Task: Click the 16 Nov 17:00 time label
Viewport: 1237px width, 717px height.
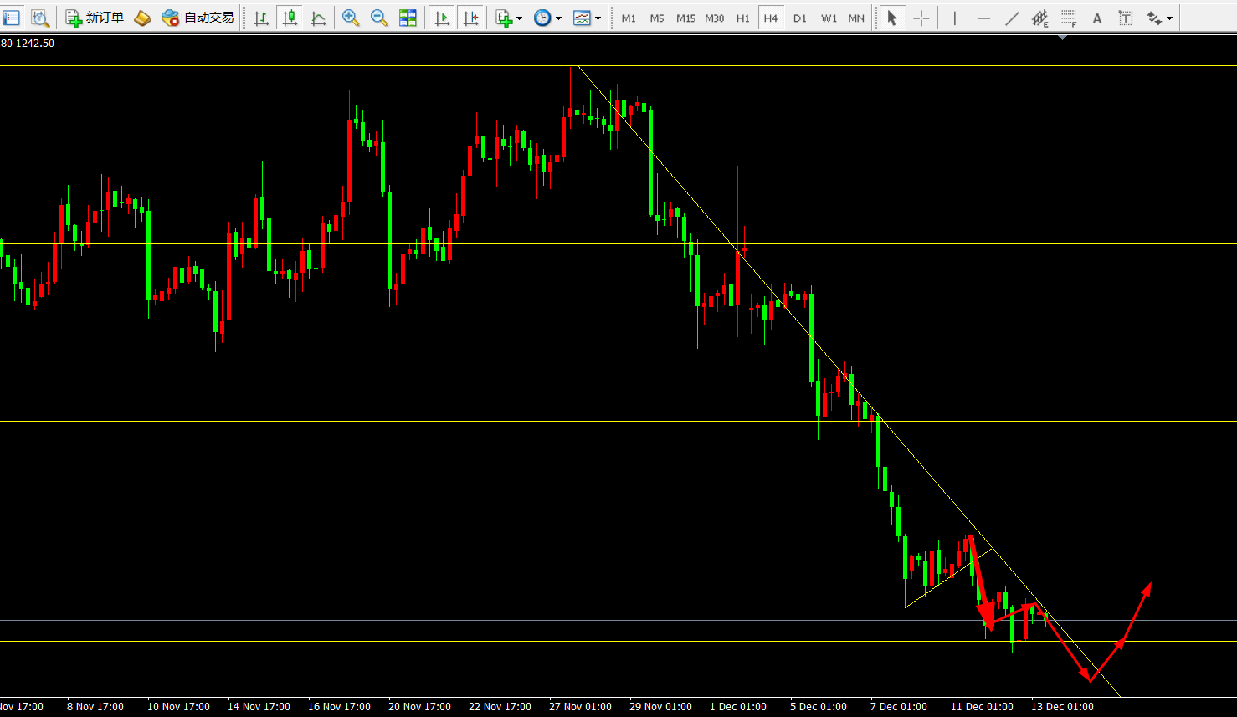Action: click(339, 707)
